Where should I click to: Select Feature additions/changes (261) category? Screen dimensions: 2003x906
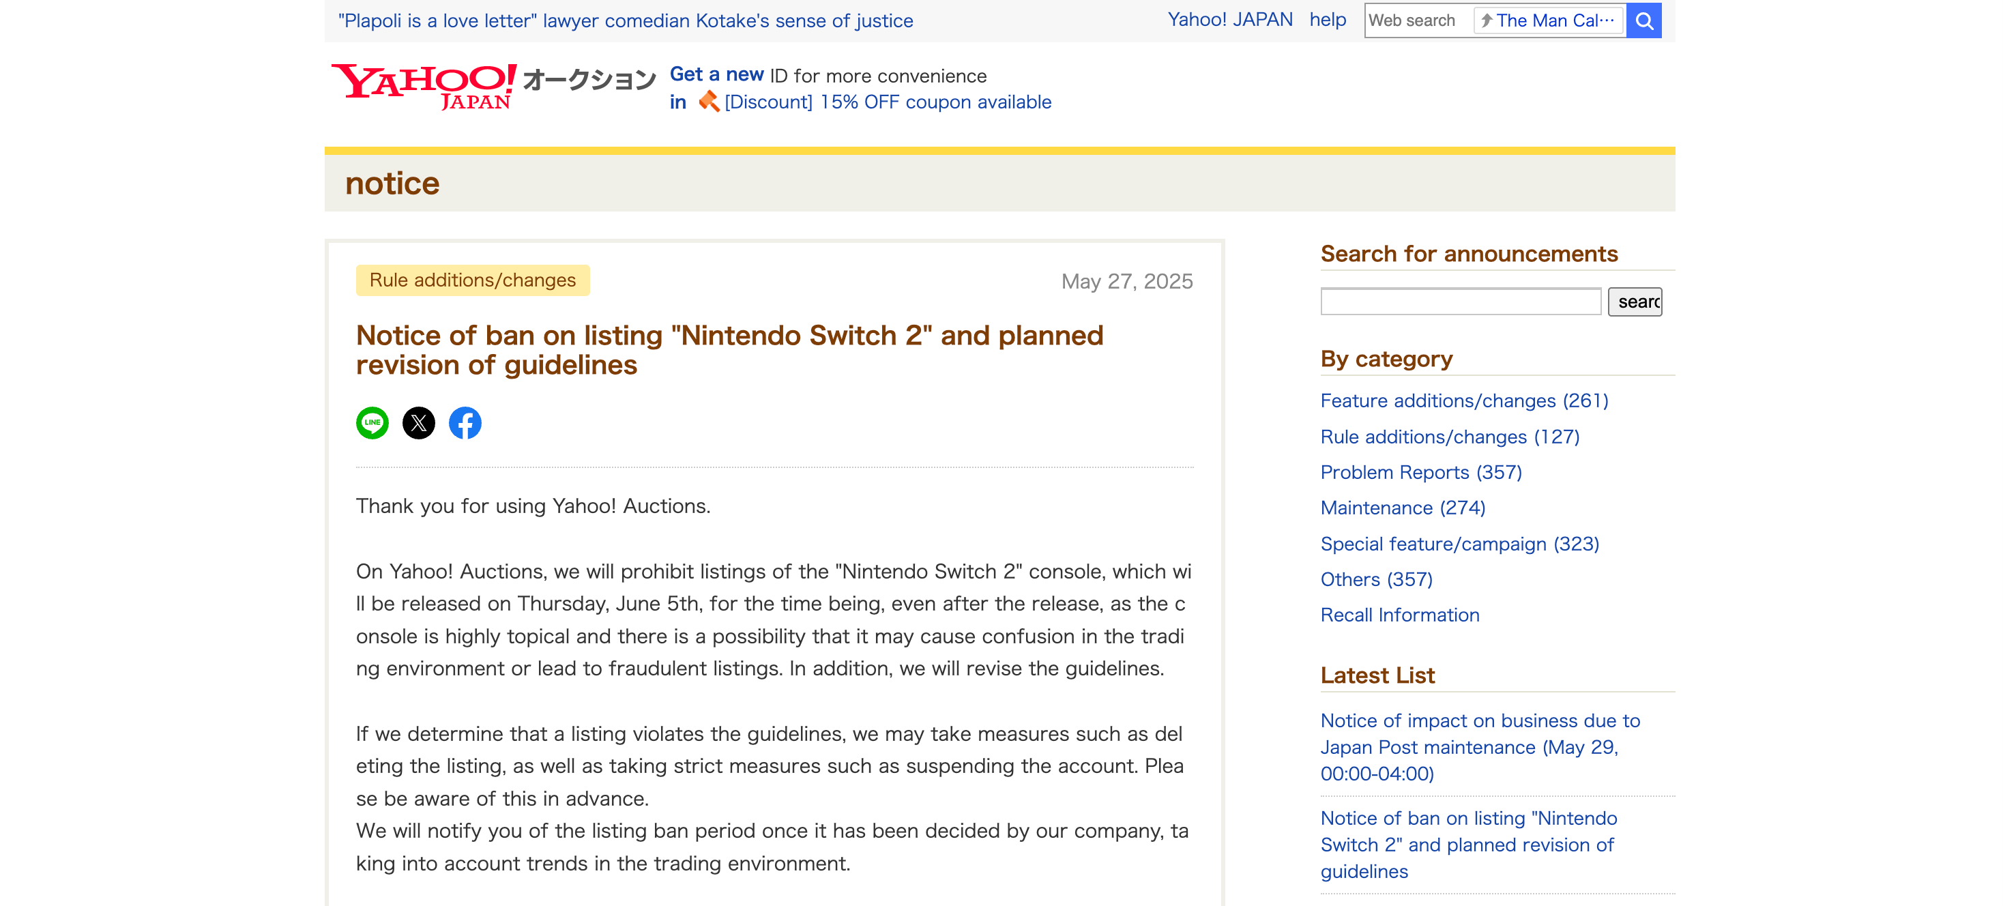pos(1464,400)
